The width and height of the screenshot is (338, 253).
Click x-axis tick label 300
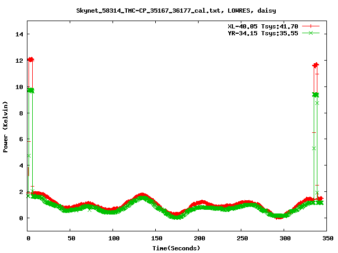[285, 238]
